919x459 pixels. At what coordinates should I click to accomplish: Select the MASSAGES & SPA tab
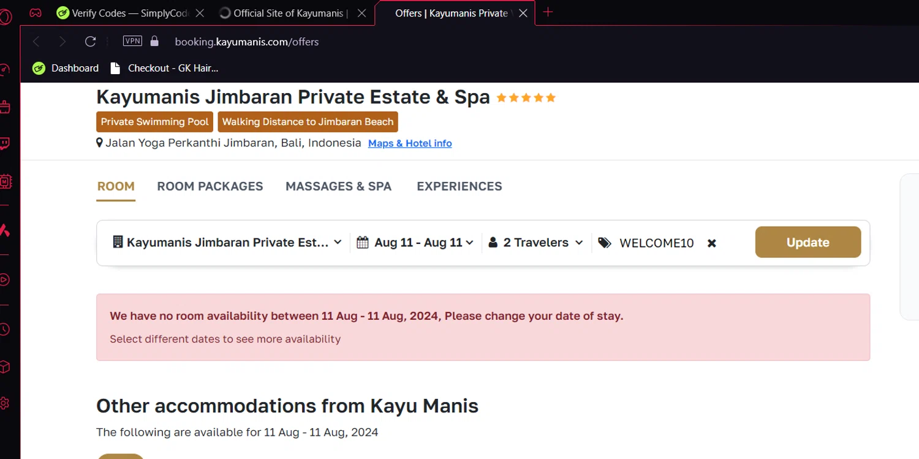point(338,186)
